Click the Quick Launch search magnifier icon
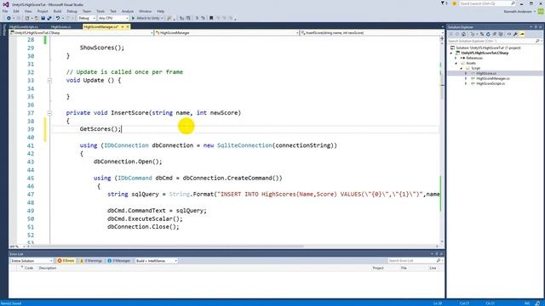 click(513, 3)
